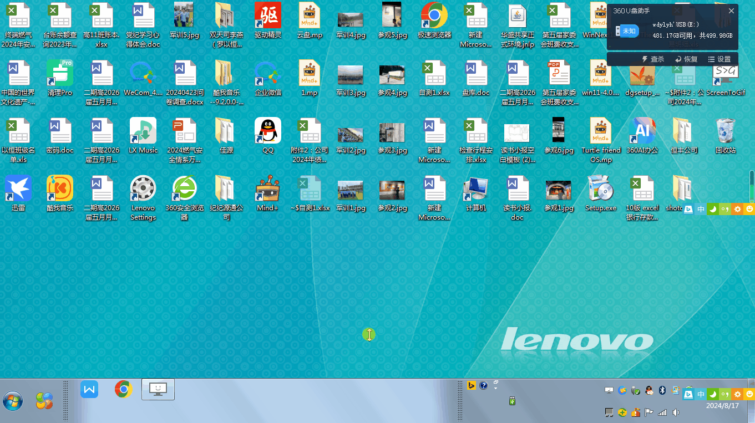Select the 2024燃气安全 presentation file
755x423 pixels.
tap(185, 141)
